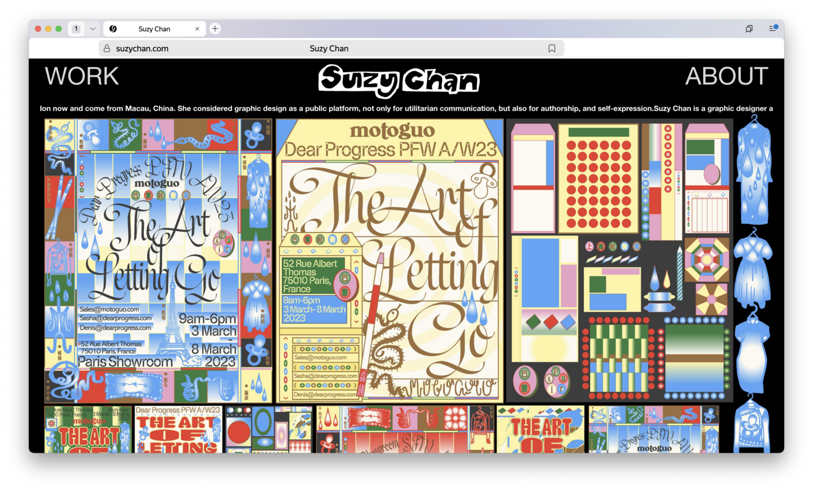Open the white Dear Progress PFW A/W23 thumbnail
This screenshot has height=491, width=813.
pos(178,429)
